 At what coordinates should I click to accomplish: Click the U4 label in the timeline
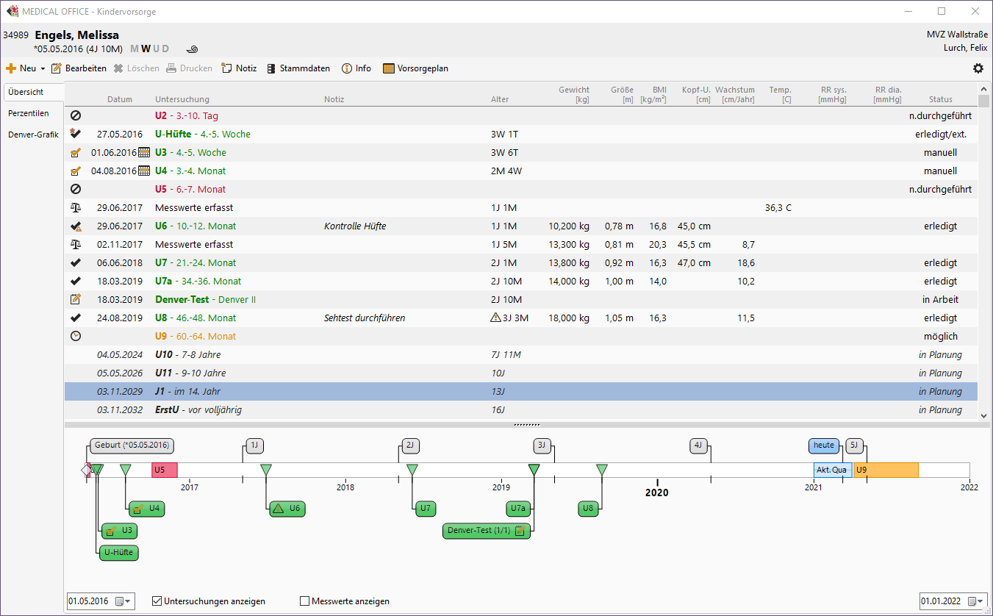[146, 508]
